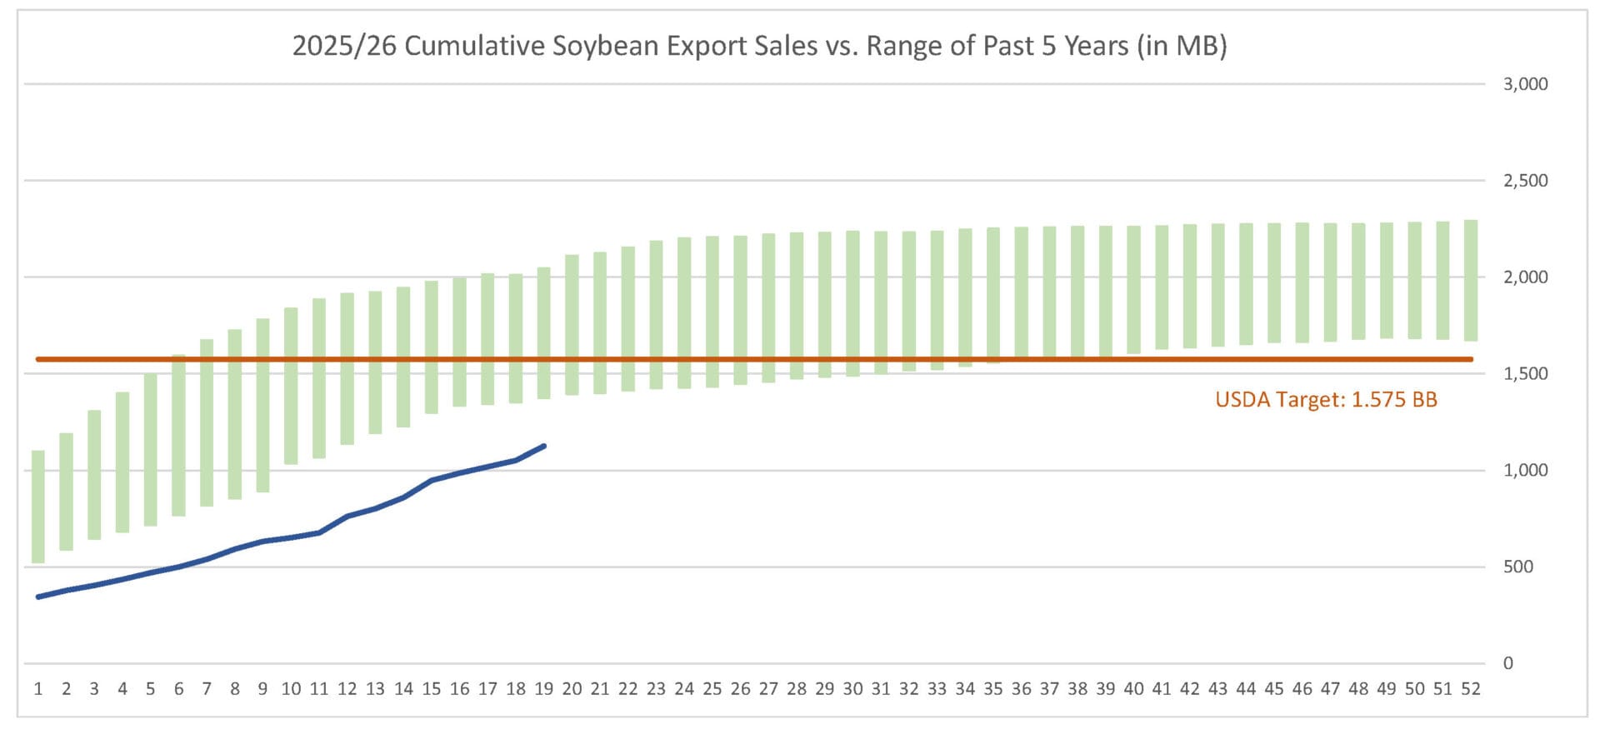Viewport: 1600px width, 734px height.
Task: Click the green range bar for week 26
Action: click(x=740, y=309)
